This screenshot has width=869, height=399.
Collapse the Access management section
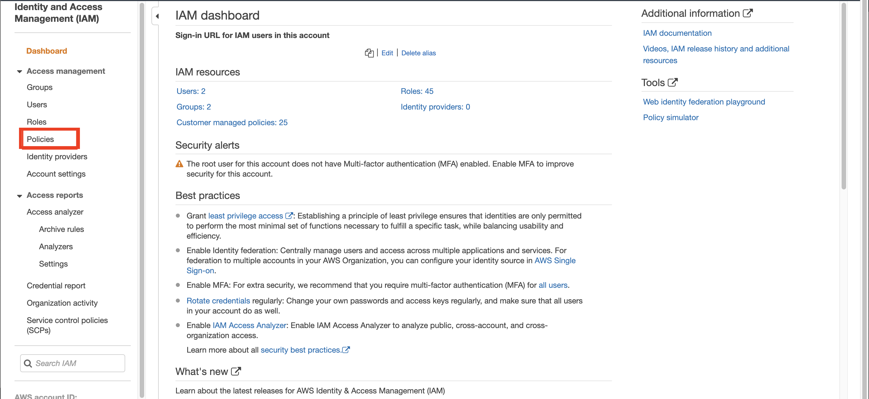click(x=20, y=72)
